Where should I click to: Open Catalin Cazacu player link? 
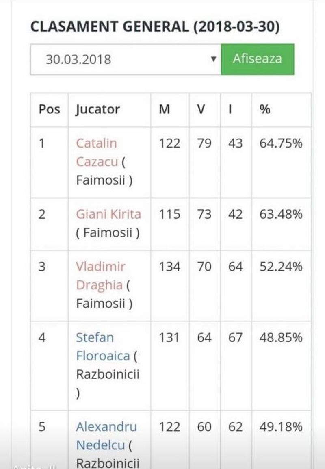pos(97,152)
